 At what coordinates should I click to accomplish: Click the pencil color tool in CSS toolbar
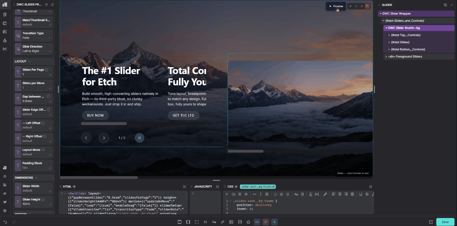[x=325, y=194]
